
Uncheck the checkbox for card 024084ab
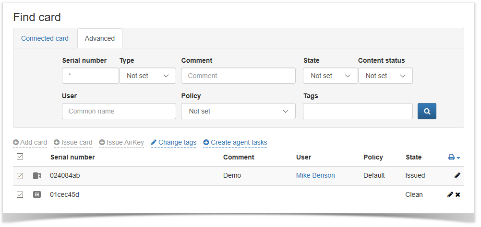pyautogui.click(x=20, y=176)
